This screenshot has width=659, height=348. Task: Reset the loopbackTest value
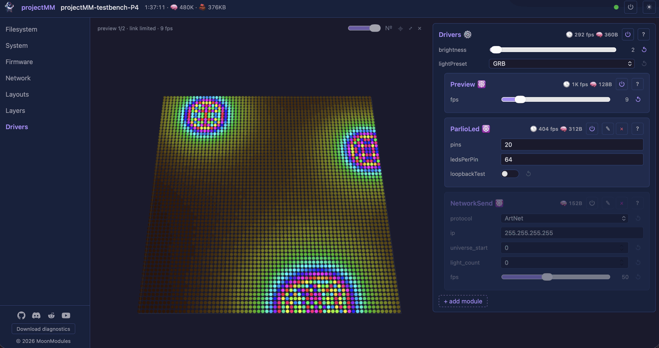[x=528, y=174]
